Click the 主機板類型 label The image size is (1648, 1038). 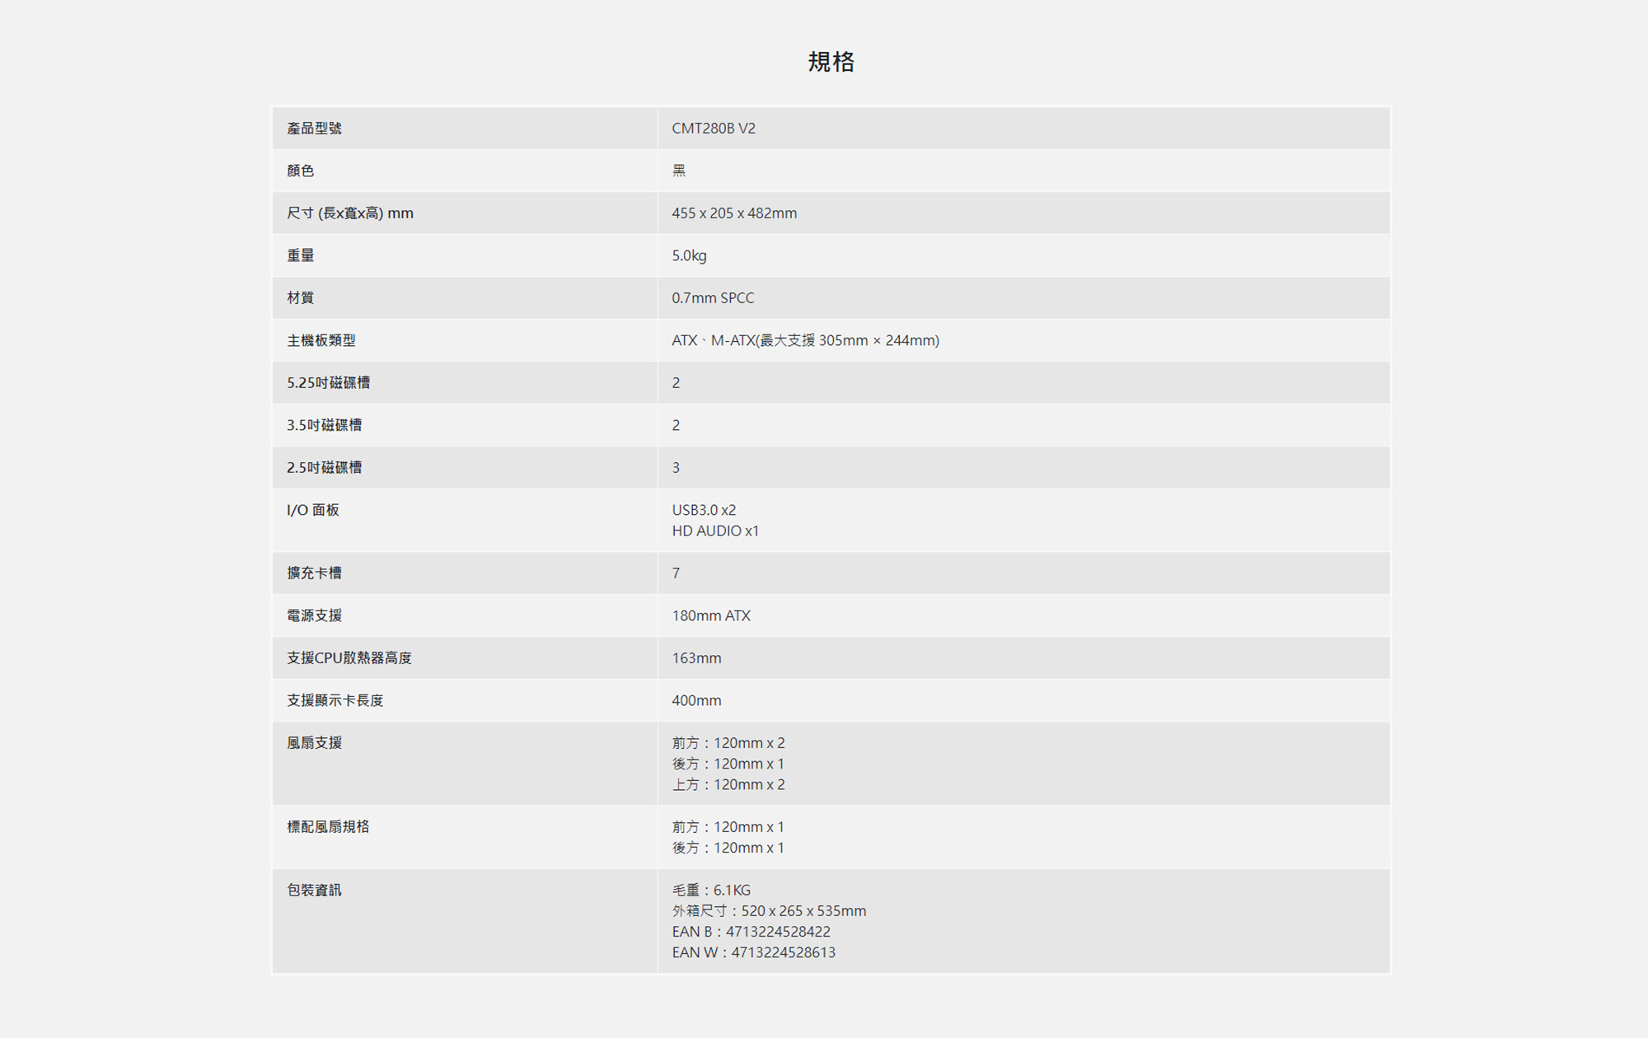coord(321,340)
